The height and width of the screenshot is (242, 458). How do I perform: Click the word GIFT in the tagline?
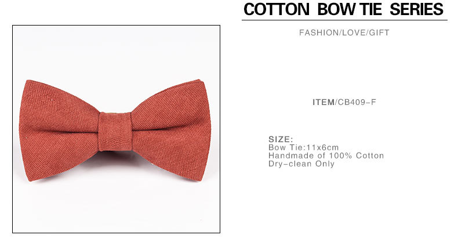(379, 32)
